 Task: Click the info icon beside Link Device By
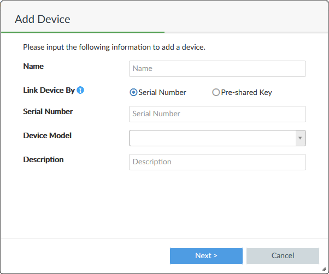80,90
